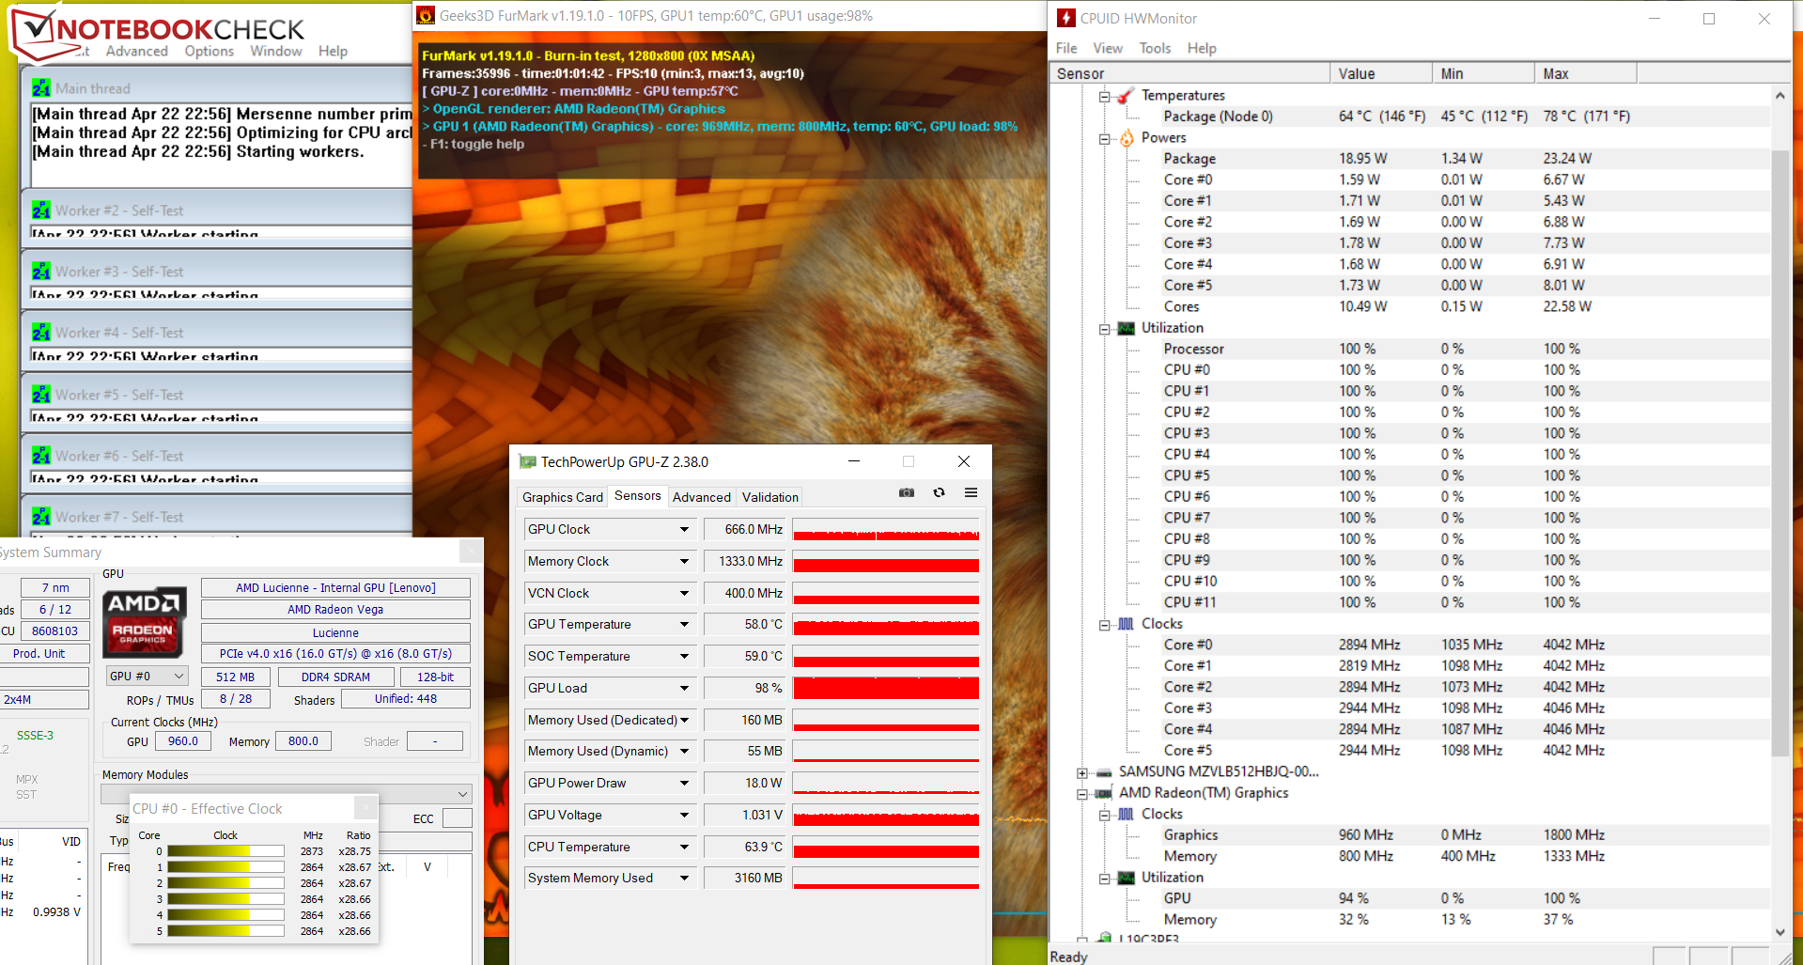Collapse the Powers node in HWMonitor

1104,138
